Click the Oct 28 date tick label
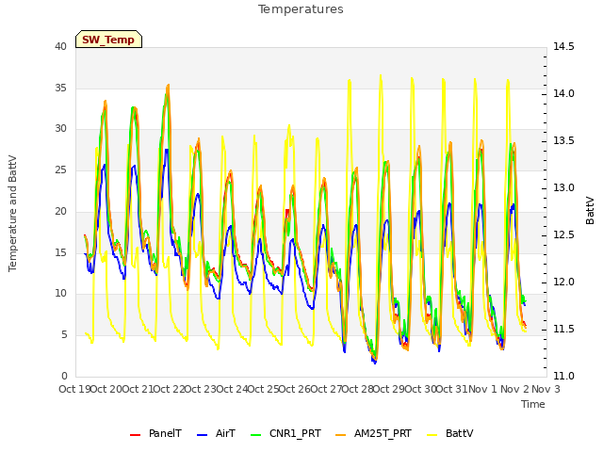This screenshot has width=603, height=452. click(358, 389)
